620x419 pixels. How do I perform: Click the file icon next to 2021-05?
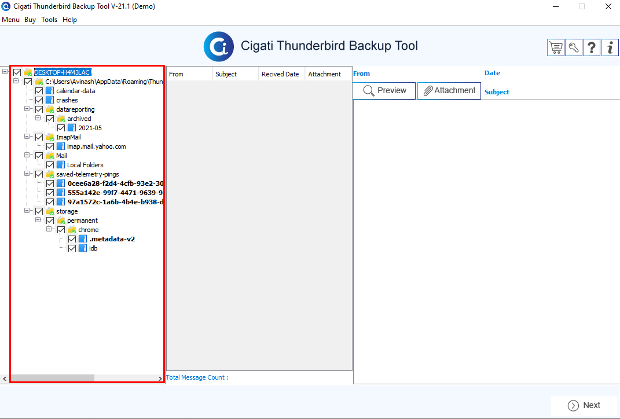coord(72,128)
